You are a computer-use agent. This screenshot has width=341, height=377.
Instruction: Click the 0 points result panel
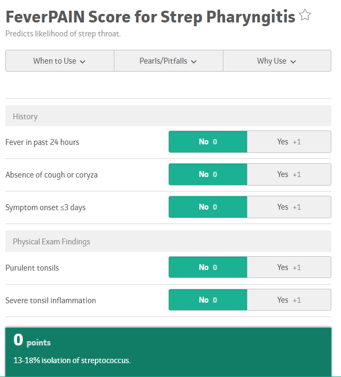click(x=168, y=350)
